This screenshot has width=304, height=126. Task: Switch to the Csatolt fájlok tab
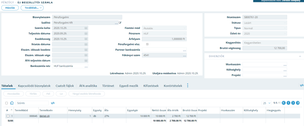click(65, 86)
